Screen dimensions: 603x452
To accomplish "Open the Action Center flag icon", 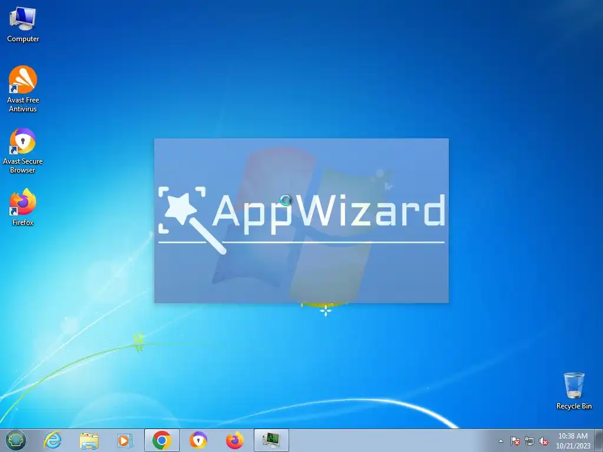I will pos(515,441).
